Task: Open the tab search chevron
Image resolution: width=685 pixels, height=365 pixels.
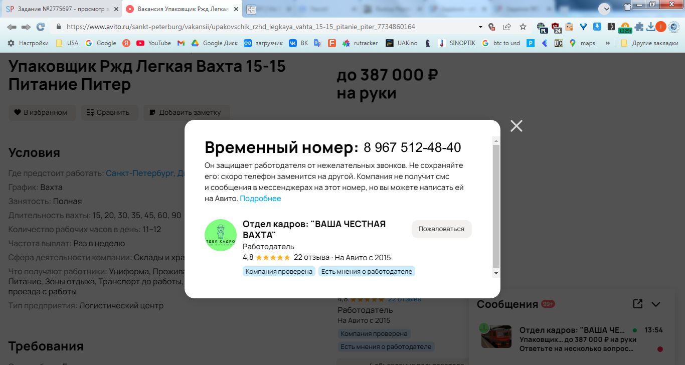Action: pos(604,9)
